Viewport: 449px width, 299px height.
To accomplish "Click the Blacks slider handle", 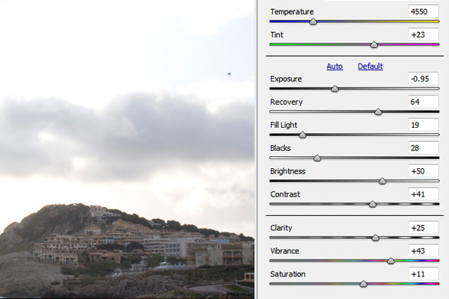I will pyautogui.click(x=317, y=158).
